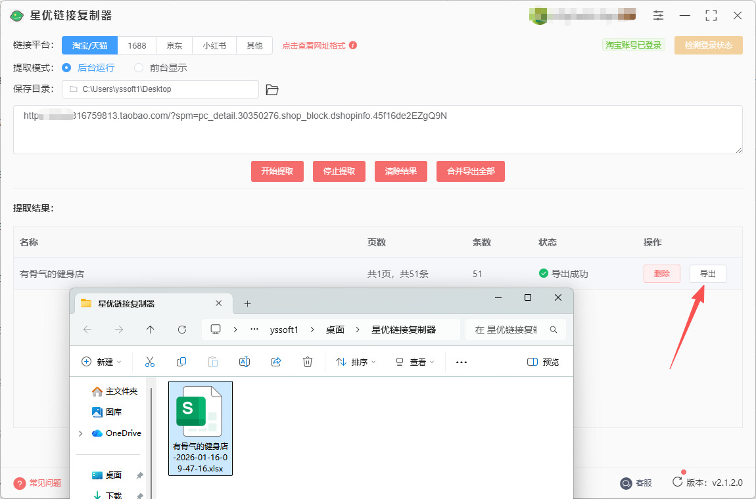The image size is (756, 499).
Task: Open the 排序 sort dropdown
Action: pos(356,362)
